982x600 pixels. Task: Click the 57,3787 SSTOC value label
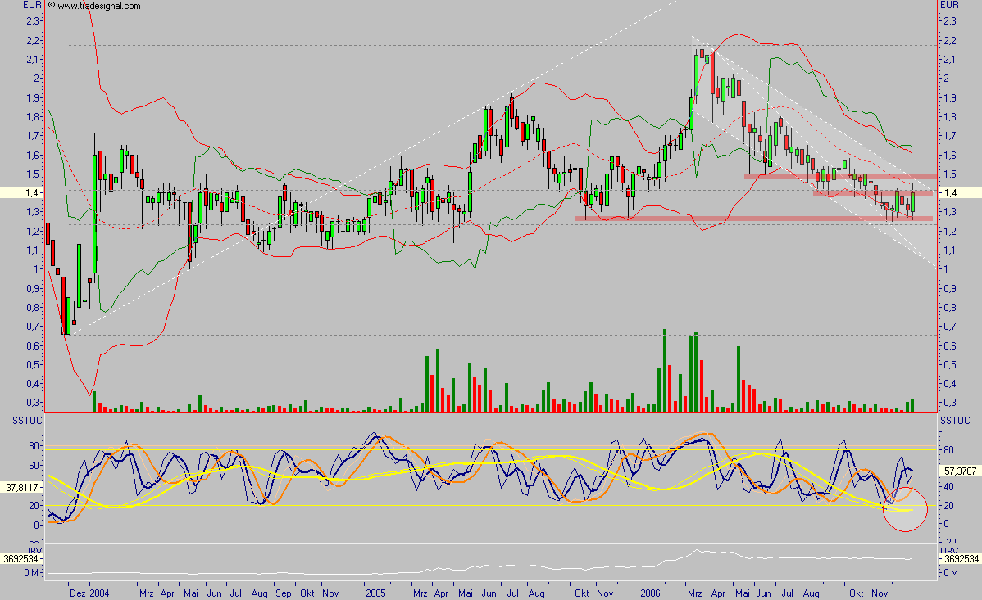click(x=959, y=473)
